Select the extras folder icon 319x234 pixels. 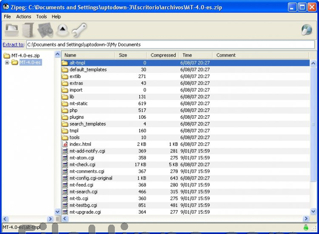tap(65, 83)
